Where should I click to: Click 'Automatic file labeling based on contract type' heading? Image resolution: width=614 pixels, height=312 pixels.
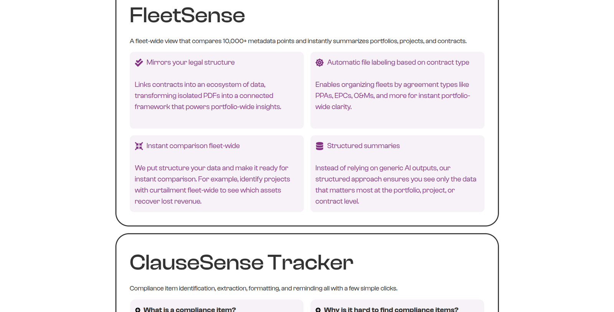tap(398, 63)
